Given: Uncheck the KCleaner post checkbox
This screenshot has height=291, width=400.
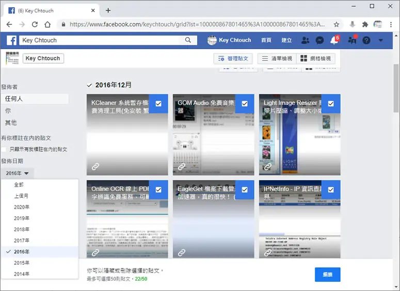Looking at the screenshot, I should coord(158,104).
